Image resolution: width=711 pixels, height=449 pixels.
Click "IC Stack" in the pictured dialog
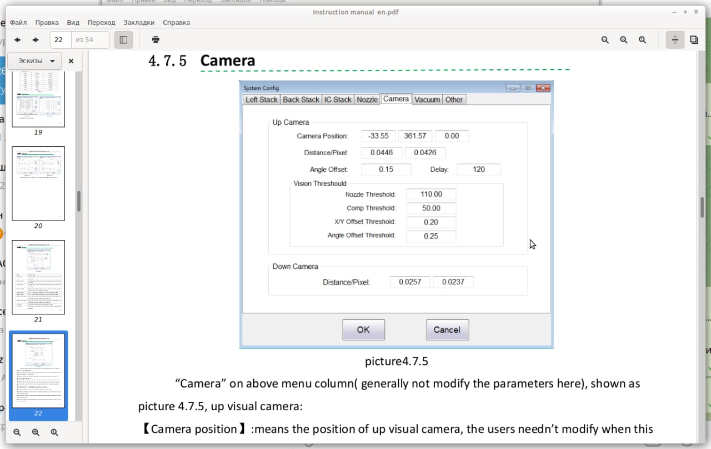(x=338, y=100)
